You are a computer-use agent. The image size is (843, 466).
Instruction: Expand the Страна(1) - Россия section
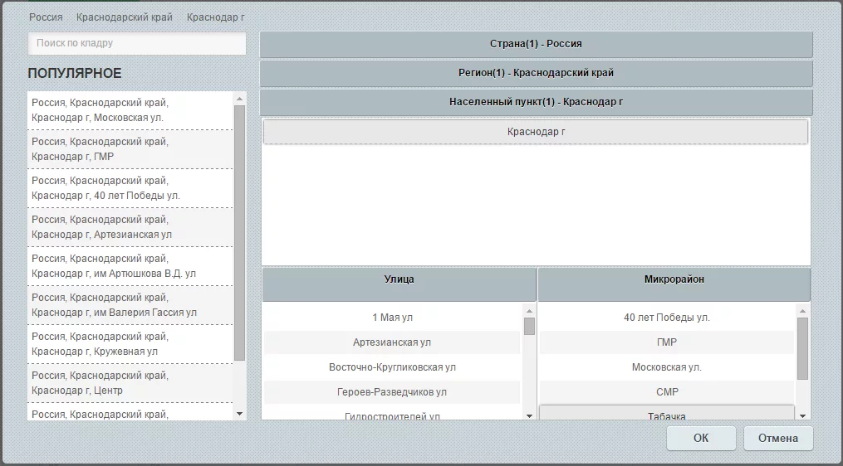[536, 45]
